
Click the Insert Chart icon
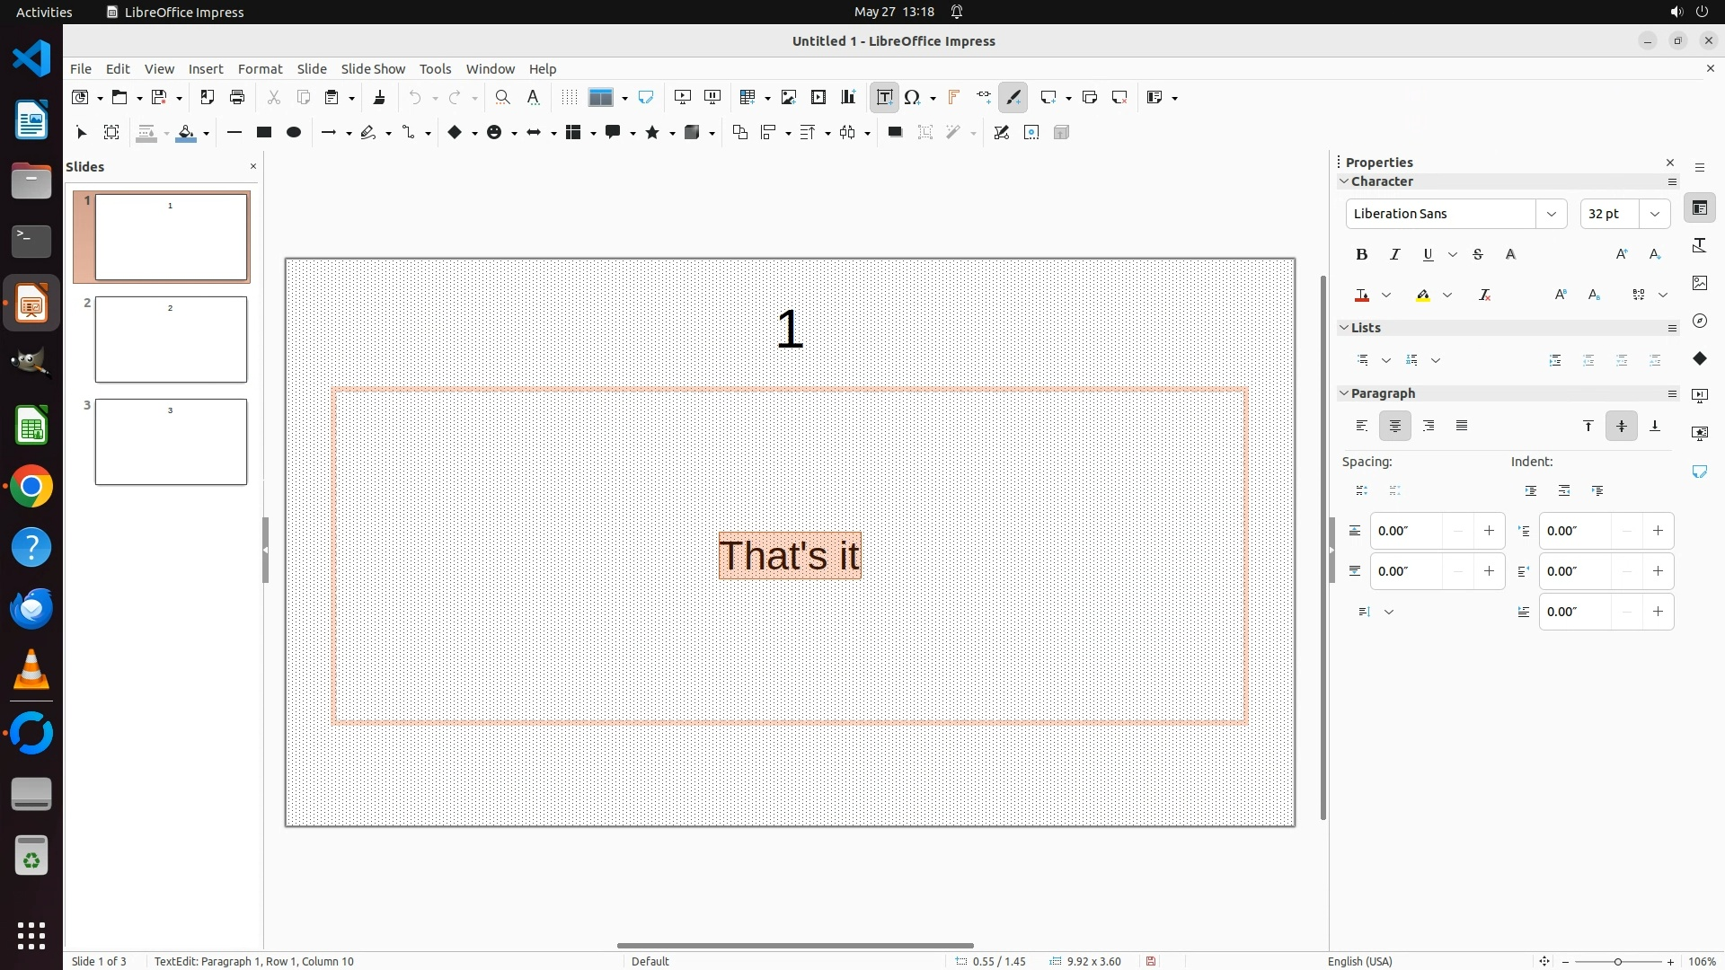click(x=848, y=97)
